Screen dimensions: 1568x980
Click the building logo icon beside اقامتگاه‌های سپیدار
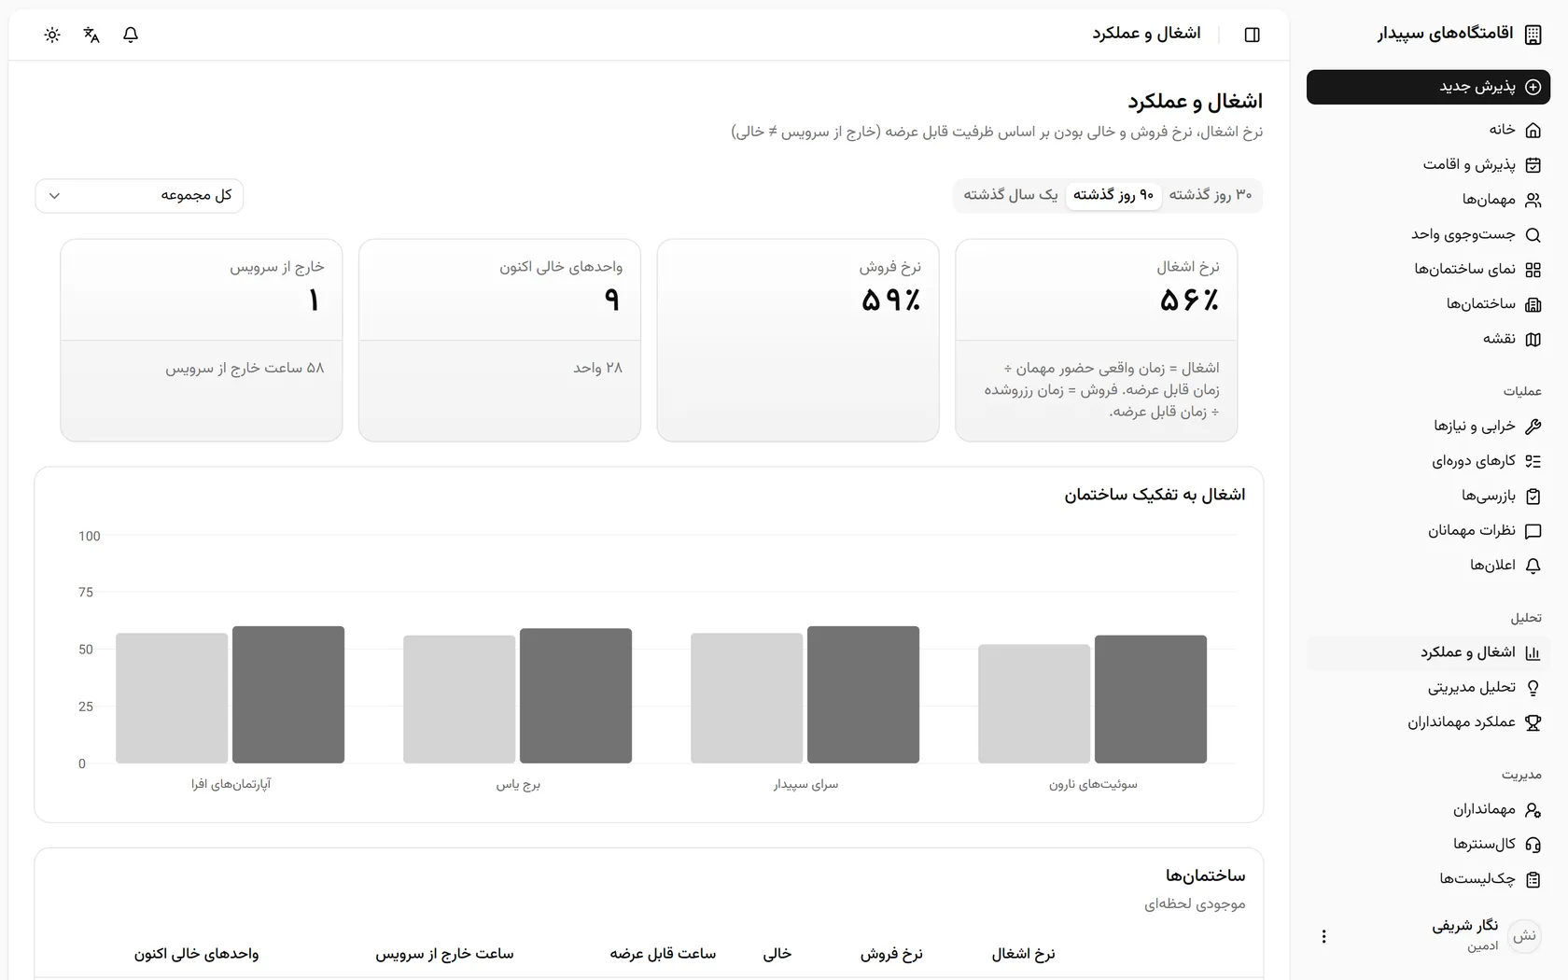pos(1533,35)
